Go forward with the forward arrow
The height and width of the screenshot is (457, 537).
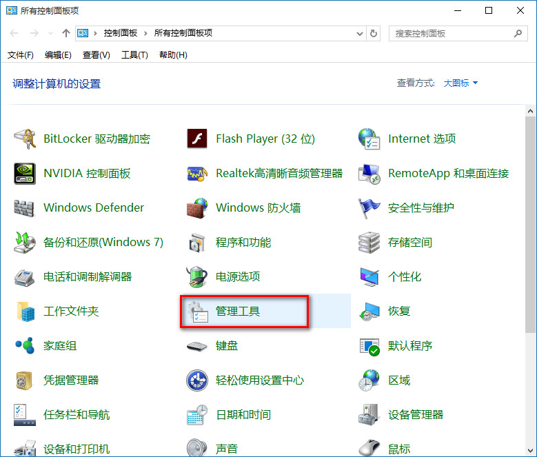(34, 33)
